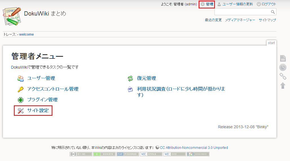Click the DokuWiki まとめ site title

45,14
